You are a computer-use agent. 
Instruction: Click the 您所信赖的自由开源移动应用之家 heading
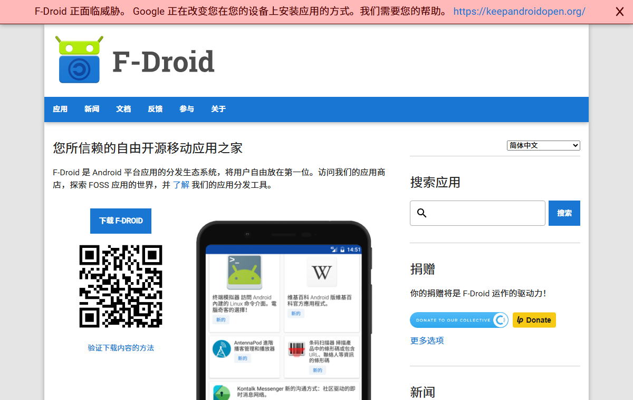[x=148, y=148]
